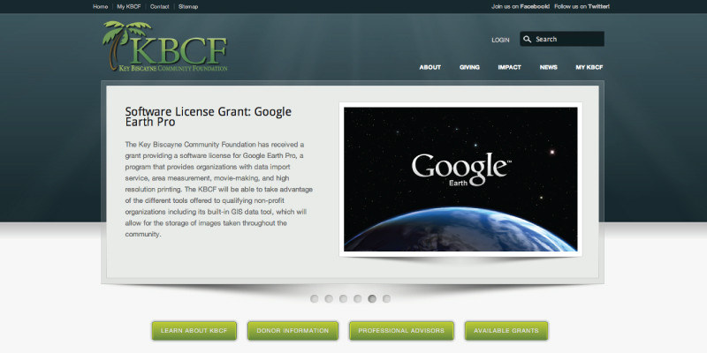Click the Key Biscayne Community Foundation tagline
The width and height of the screenshot is (707, 353).
173,69
